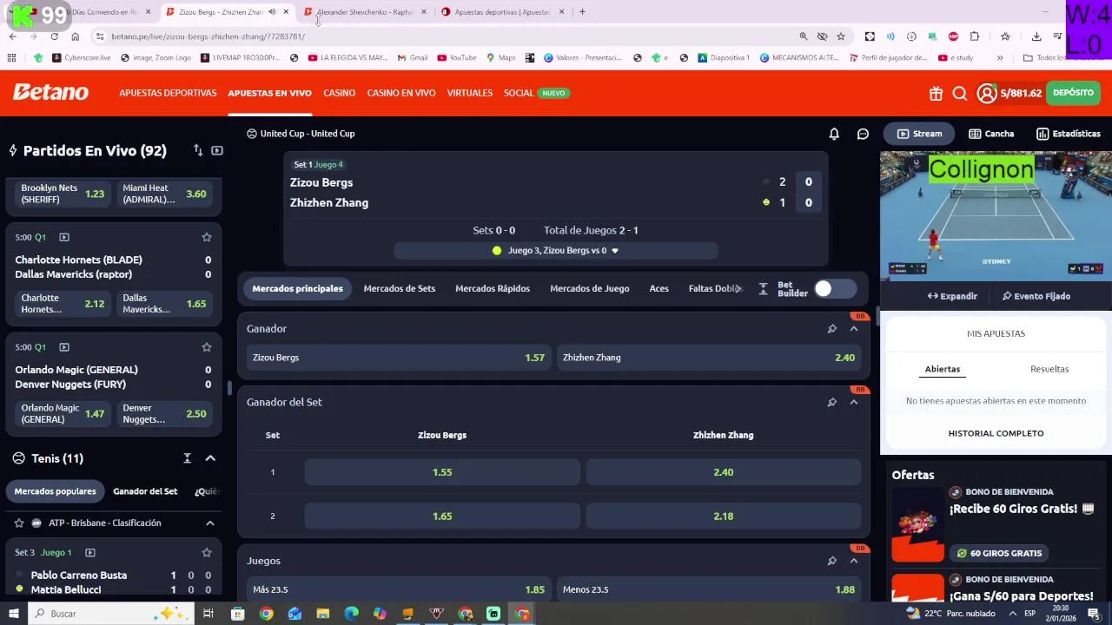Open Social Nuevo menu item
The width and height of the screenshot is (1112, 625).
[536, 93]
